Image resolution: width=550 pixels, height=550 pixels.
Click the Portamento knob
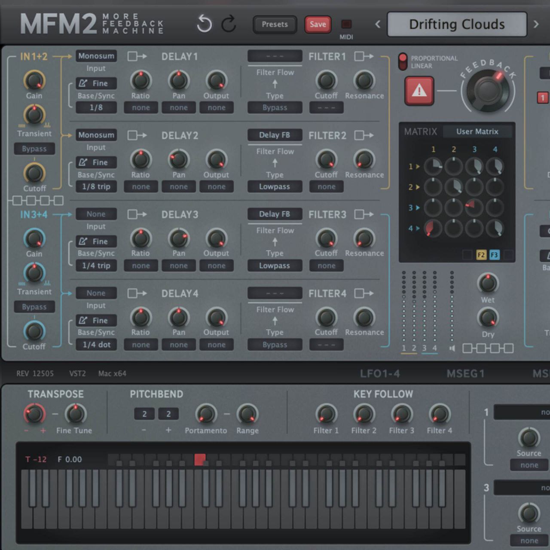coord(206,414)
